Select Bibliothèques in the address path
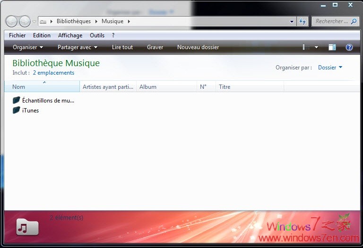This screenshot has height=248, width=363. [74, 21]
